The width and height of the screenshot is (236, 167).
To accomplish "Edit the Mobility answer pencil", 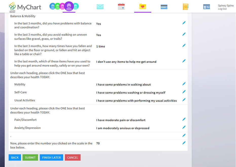I will pos(184,84).
